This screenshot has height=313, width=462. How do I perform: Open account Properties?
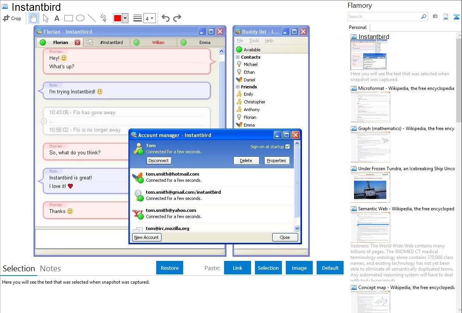click(277, 161)
